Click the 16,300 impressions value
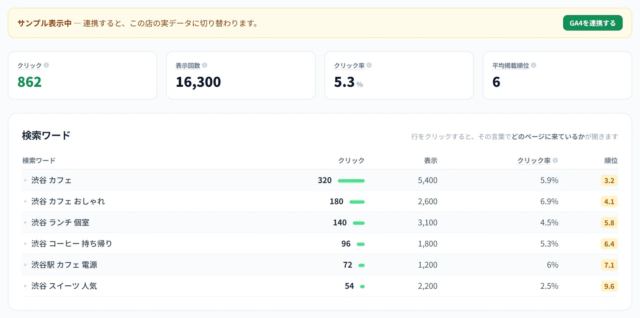 click(x=198, y=82)
